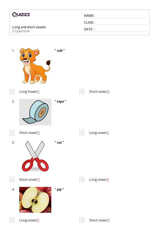The width and height of the screenshot is (159, 225).
Task: Check option A box under tape question
Action: [12, 133]
